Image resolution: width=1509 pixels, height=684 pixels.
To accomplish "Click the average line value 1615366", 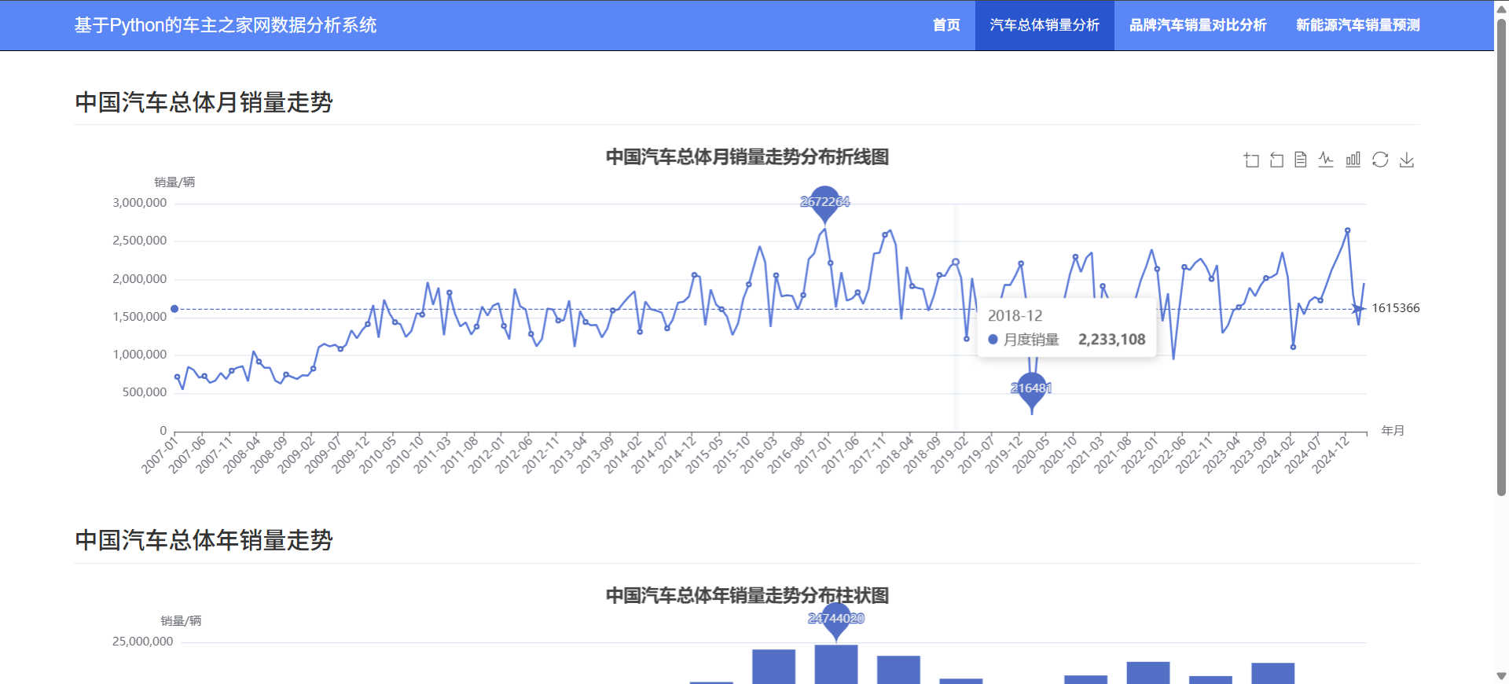I will point(1396,308).
